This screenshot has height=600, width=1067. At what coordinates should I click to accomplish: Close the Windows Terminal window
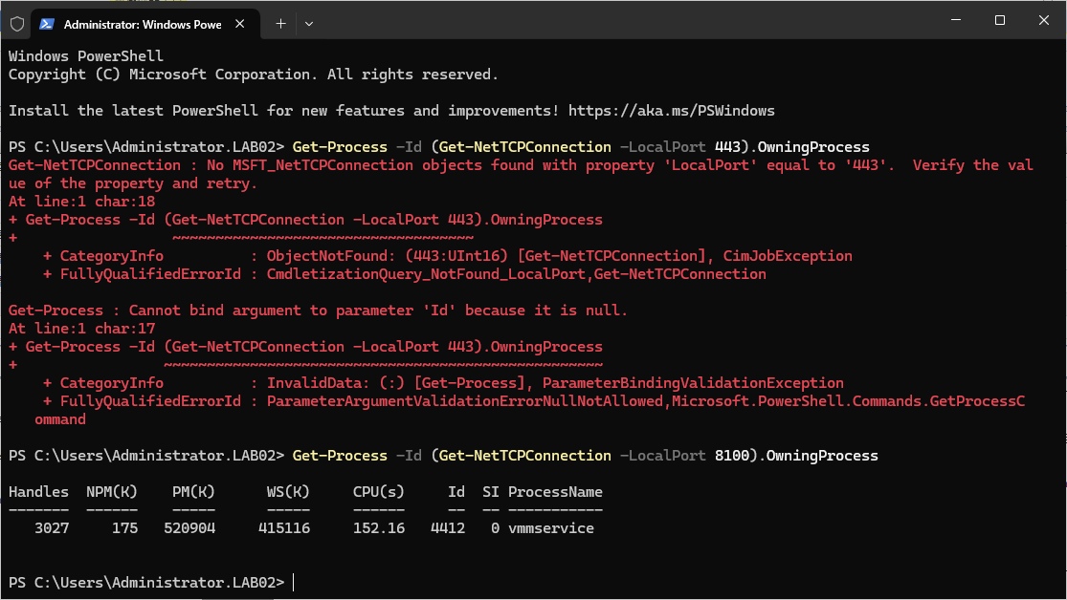pyautogui.click(x=1043, y=20)
